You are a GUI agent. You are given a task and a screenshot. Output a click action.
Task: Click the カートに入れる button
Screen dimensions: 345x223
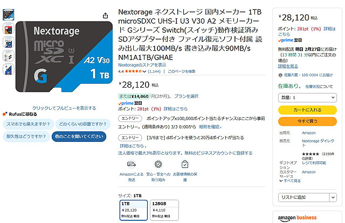tap(307, 110)
